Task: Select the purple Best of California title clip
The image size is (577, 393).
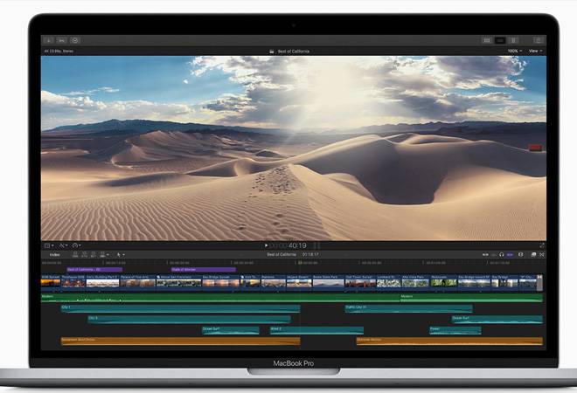Action: click(94, 270)
